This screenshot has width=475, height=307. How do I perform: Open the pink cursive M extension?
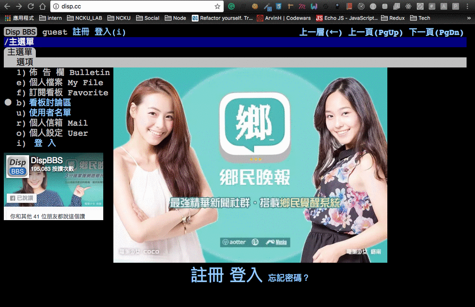(x=302, y=6)
